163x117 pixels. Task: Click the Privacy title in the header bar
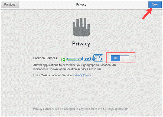point(81,5)
